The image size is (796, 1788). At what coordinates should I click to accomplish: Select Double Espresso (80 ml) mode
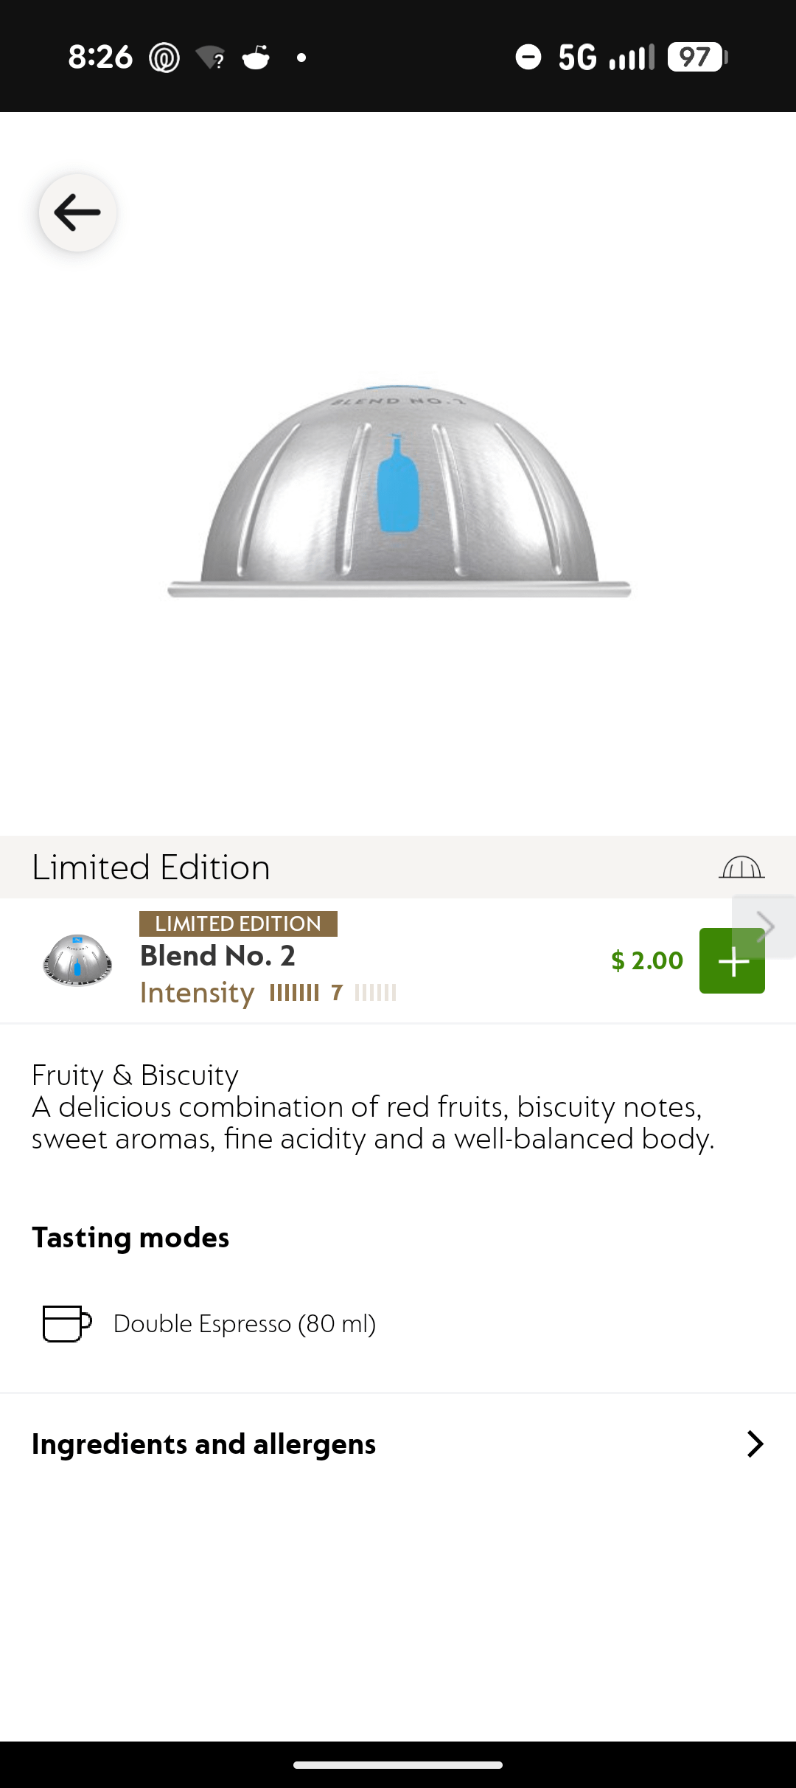244,1323
